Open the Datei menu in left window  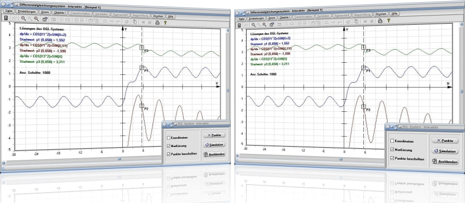click(x=8, y=11)
